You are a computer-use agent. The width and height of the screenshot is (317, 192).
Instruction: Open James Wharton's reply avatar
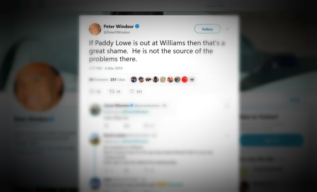95,110
